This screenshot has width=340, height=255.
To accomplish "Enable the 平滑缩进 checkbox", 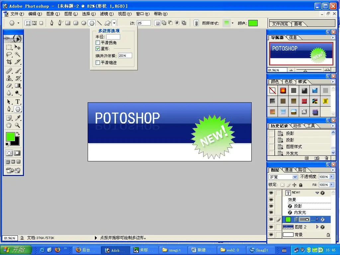I will [98, 63].
